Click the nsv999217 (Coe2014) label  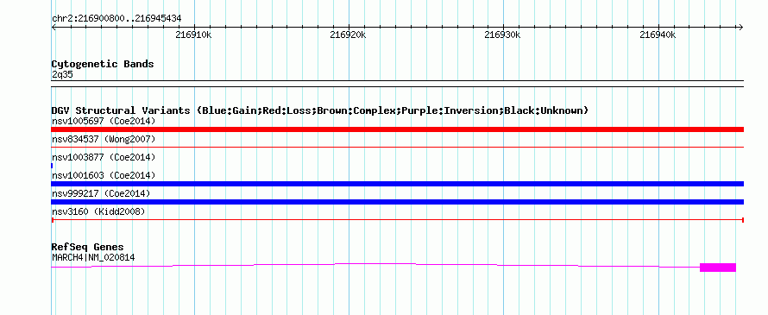pyautogui.click(x=101, y=193)
